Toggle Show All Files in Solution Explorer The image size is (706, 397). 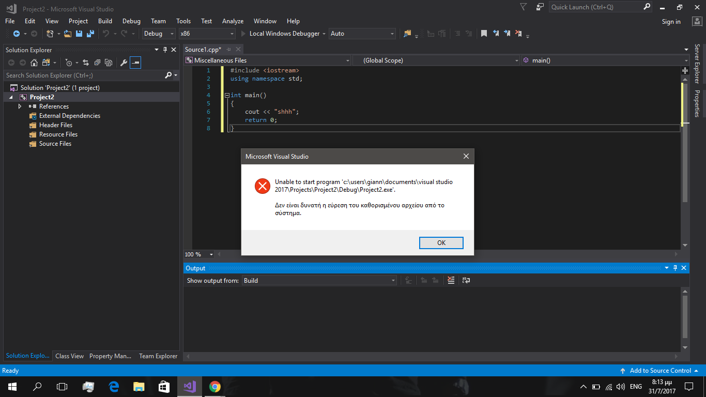coord(109,63)
